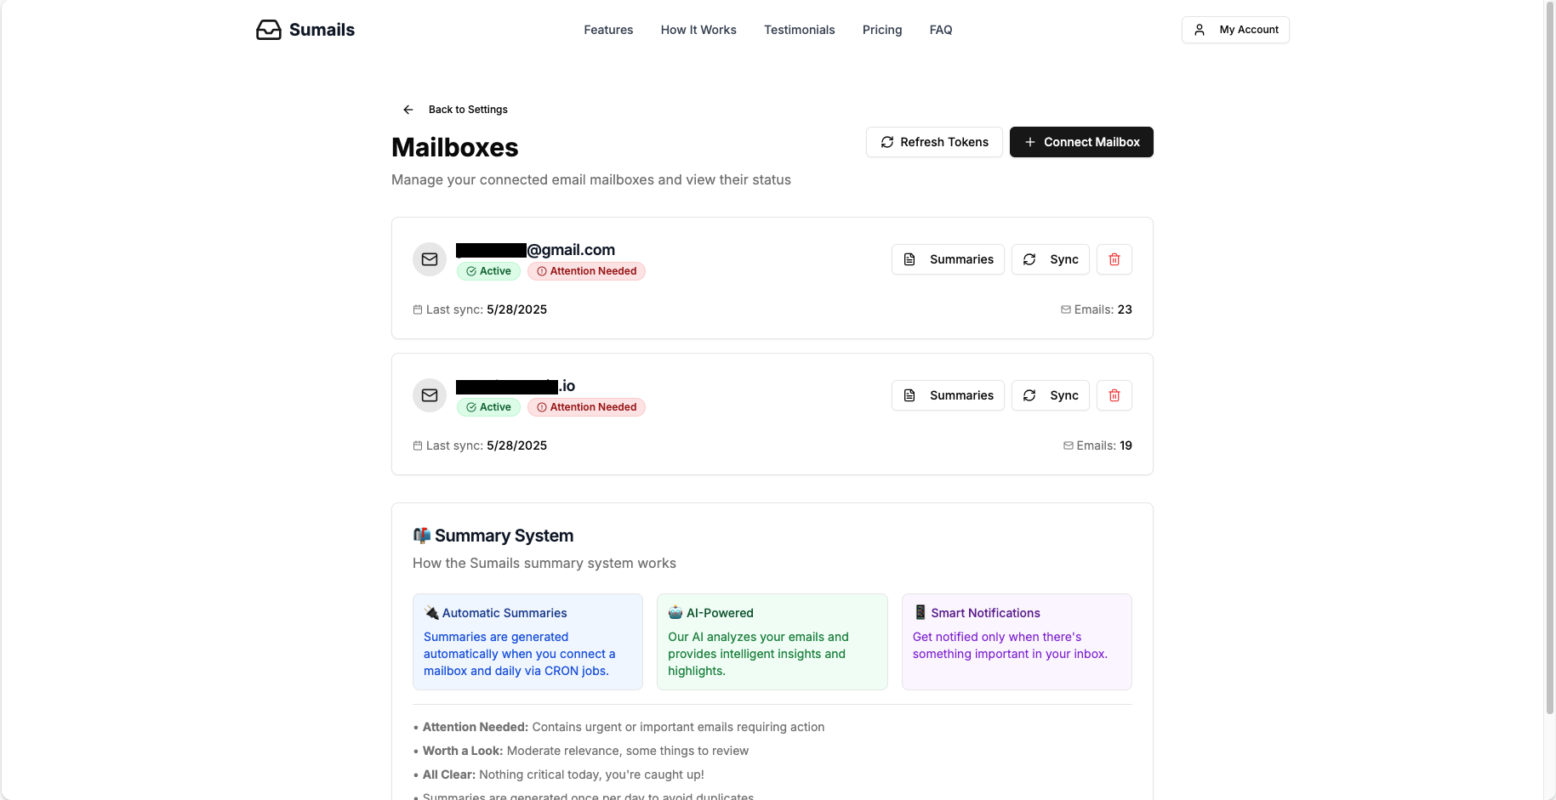Click the envelope avatar of the .io mailbox

coord(430,395)
